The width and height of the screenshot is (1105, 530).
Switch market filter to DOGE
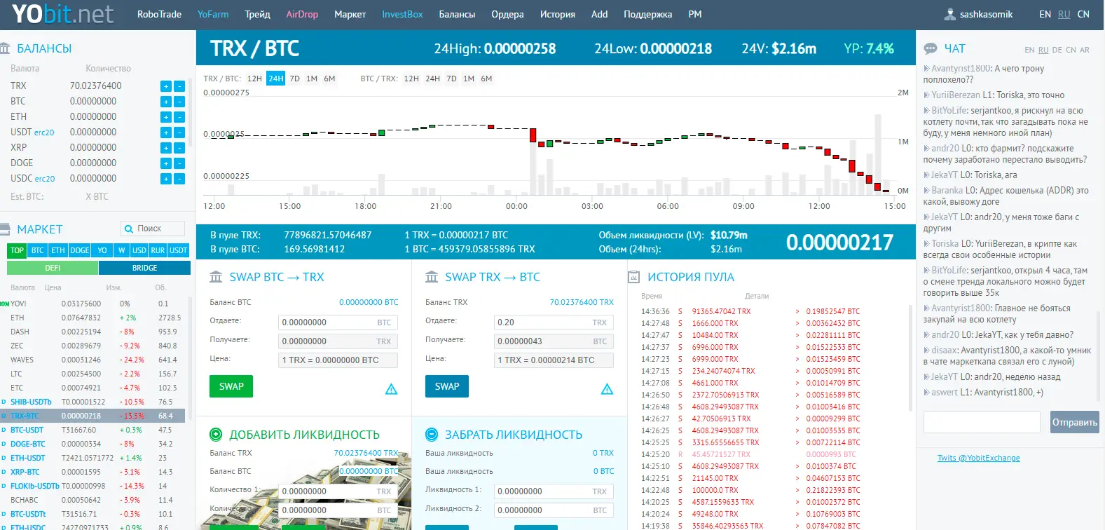80,250
